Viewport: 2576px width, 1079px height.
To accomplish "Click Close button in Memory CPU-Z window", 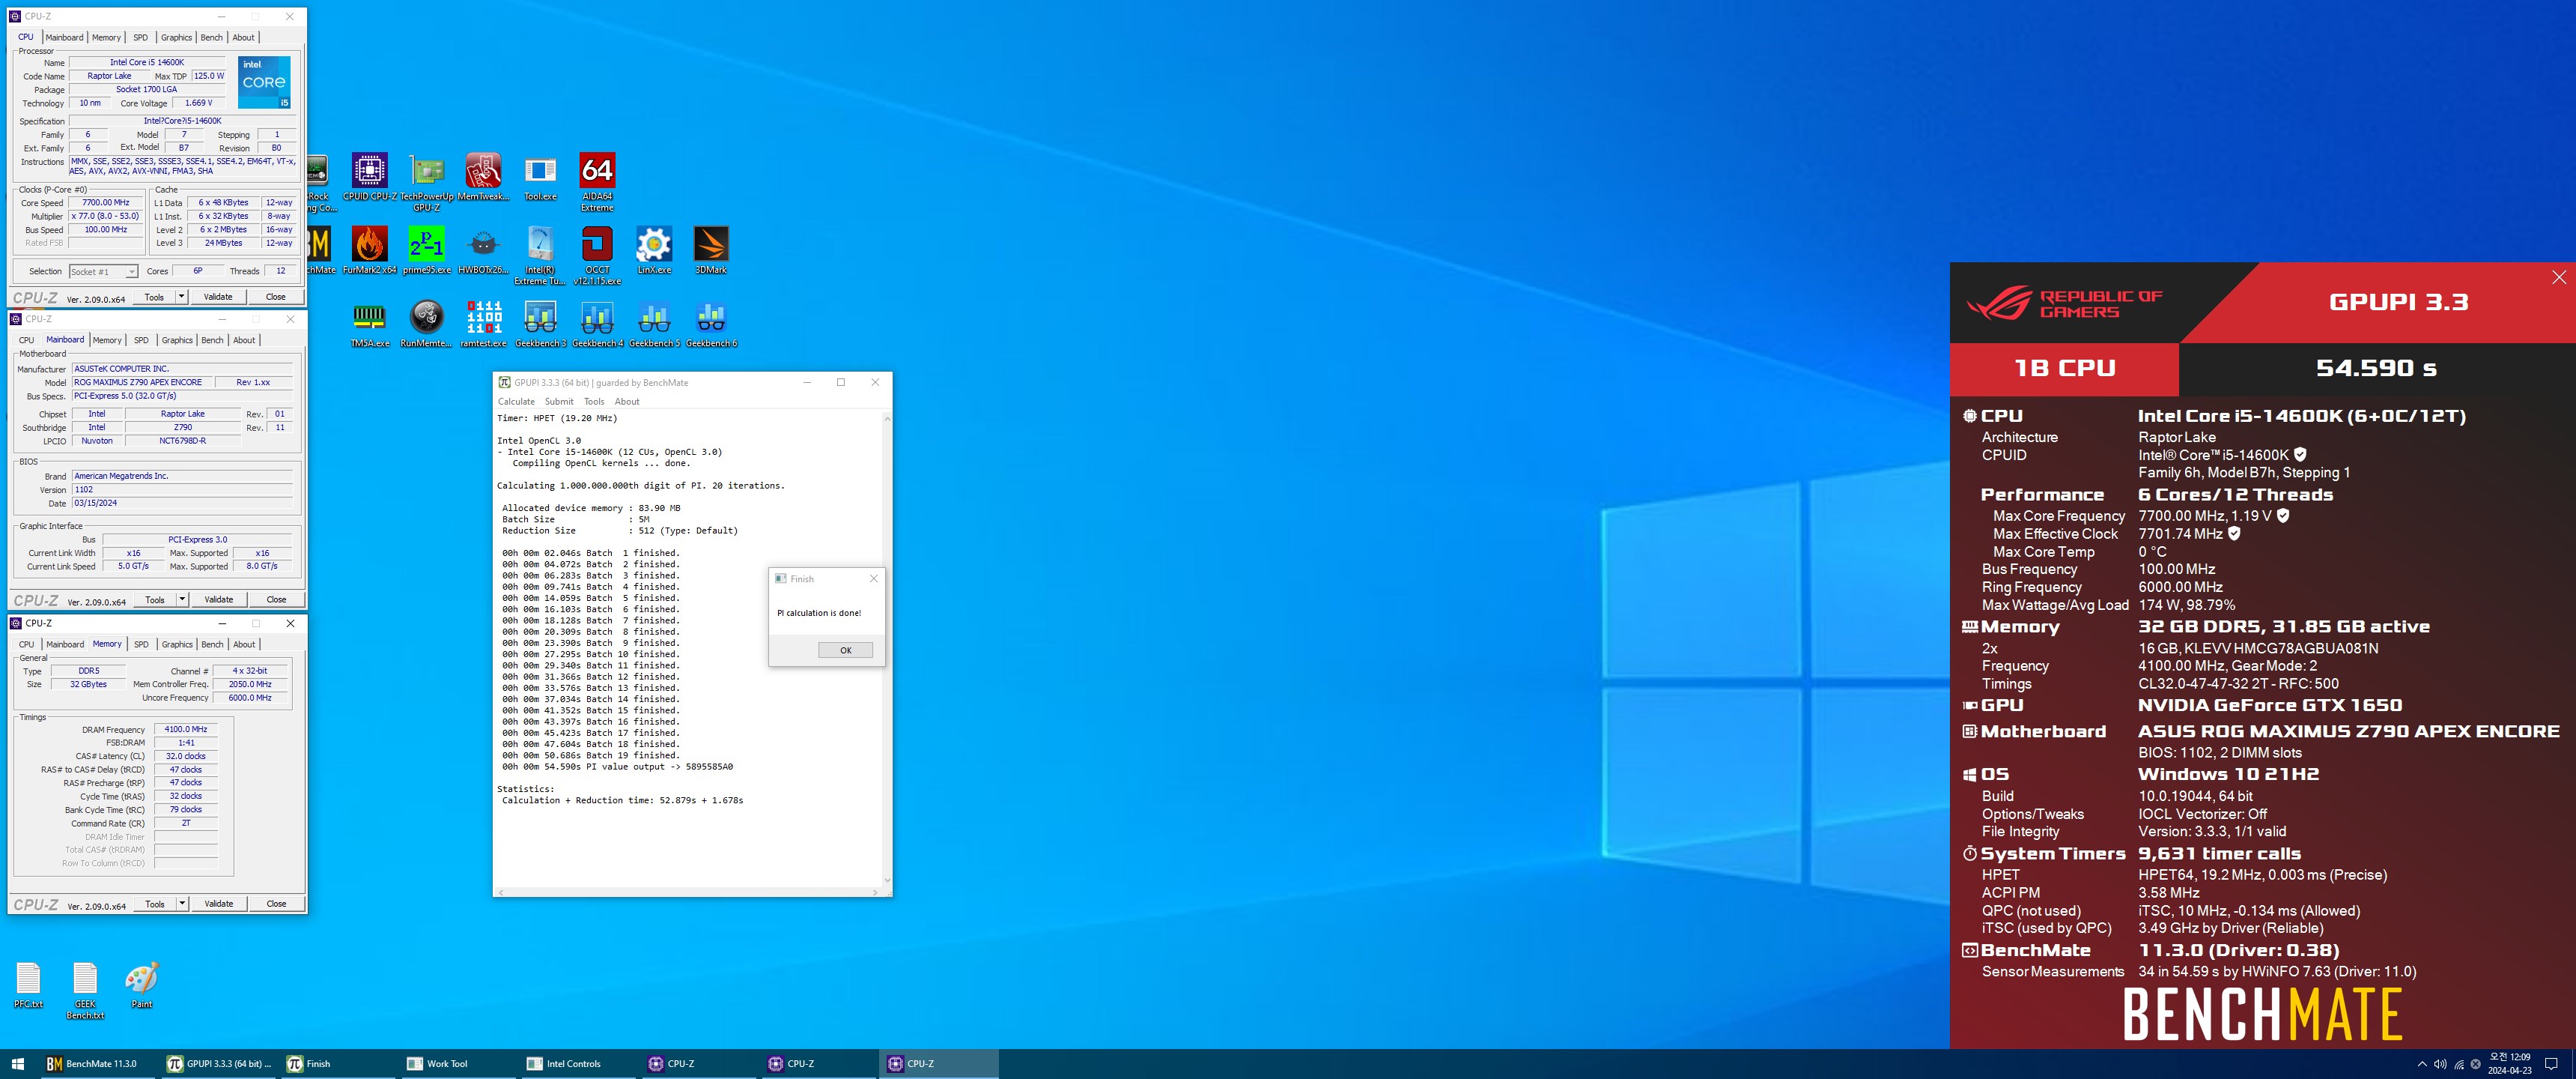I will click(x=276, y=904).
